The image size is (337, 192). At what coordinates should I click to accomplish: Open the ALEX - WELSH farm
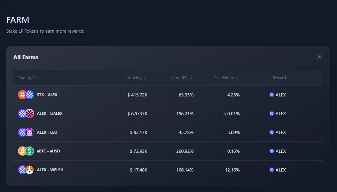point(168,170)
